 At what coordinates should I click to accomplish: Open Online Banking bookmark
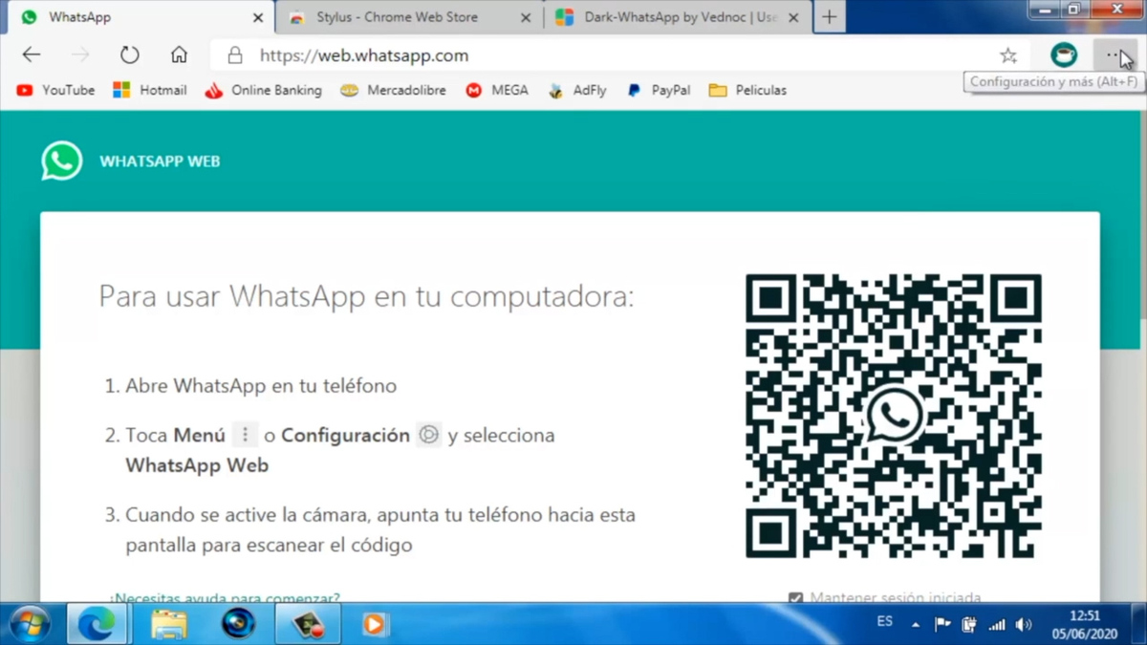(264, 90)
